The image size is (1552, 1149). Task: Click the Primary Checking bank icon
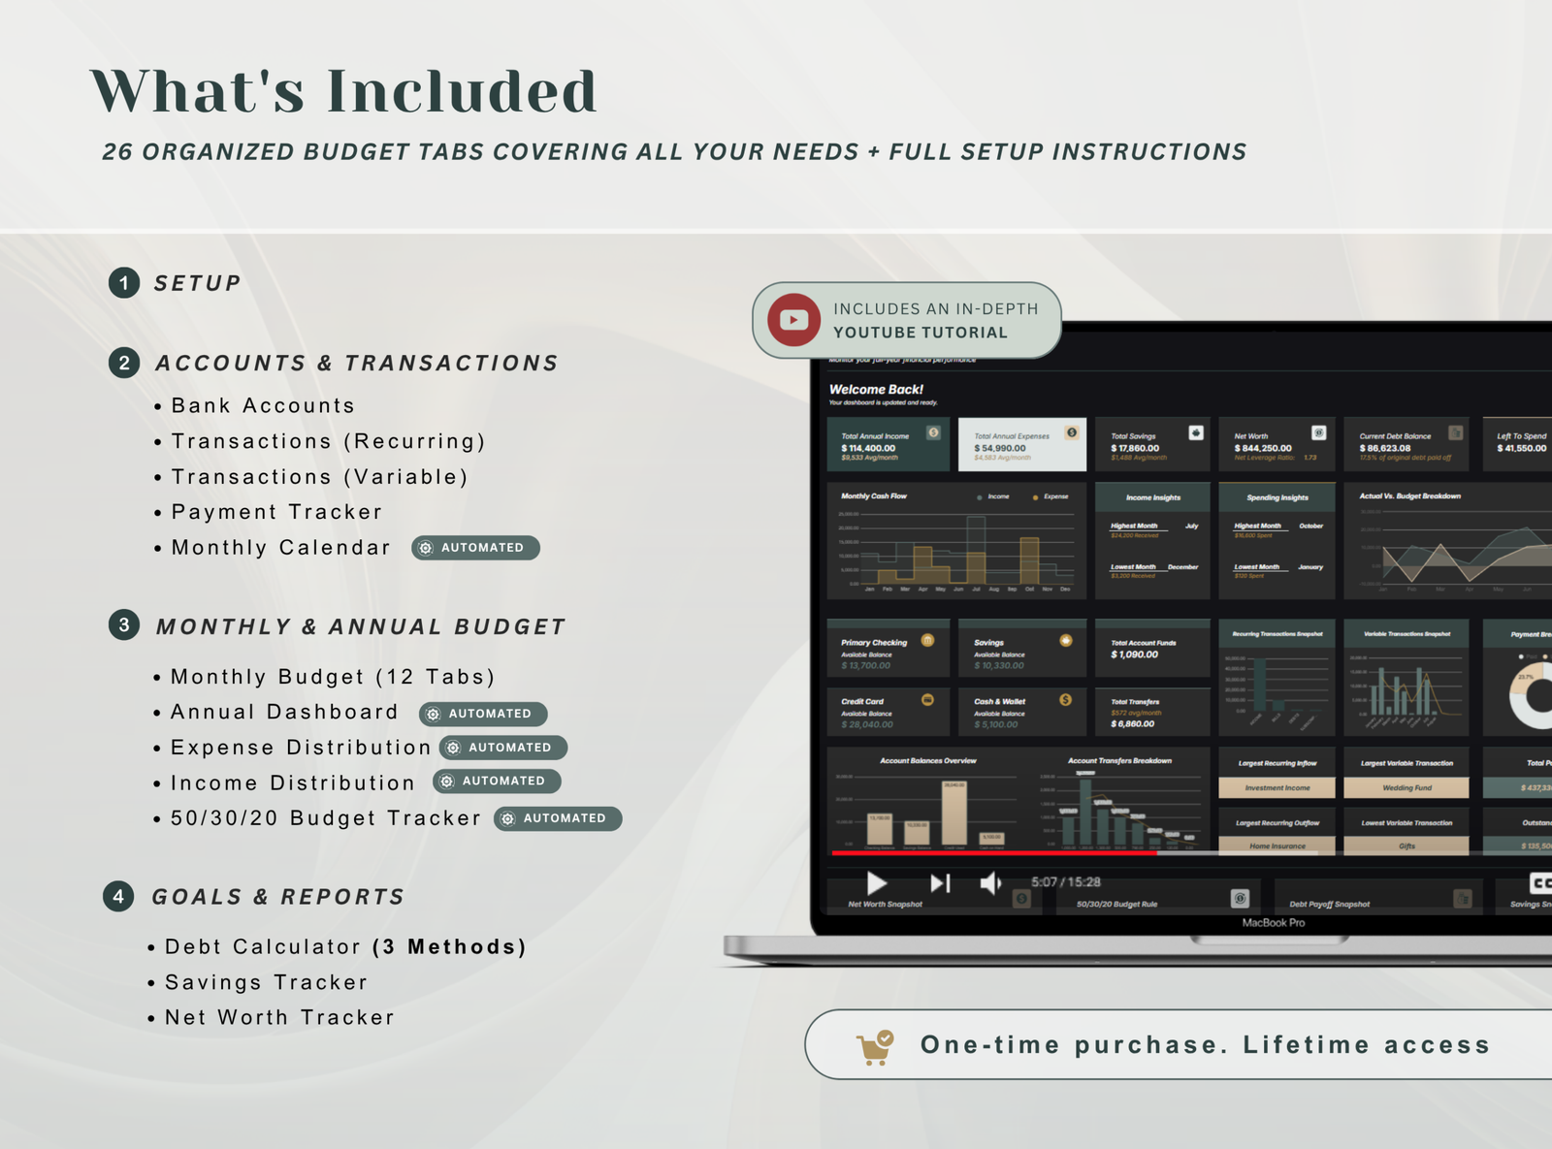927,640
